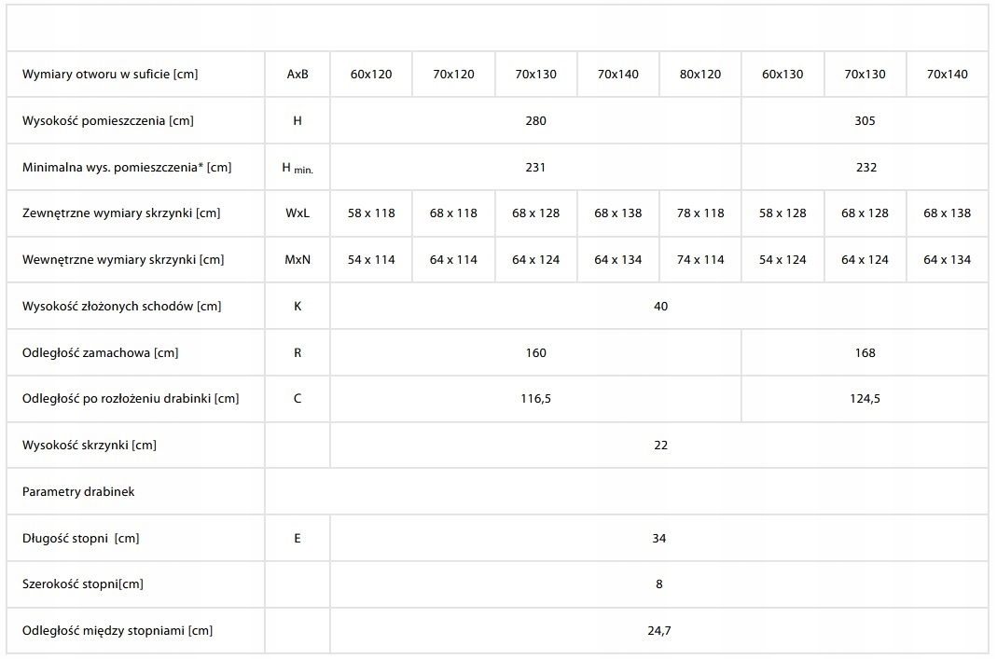The height and width of the screenshot is (659, 997).
Task: Click the "Wymiary otworu w suficie [cm]" row label
Action: point(110,75)
